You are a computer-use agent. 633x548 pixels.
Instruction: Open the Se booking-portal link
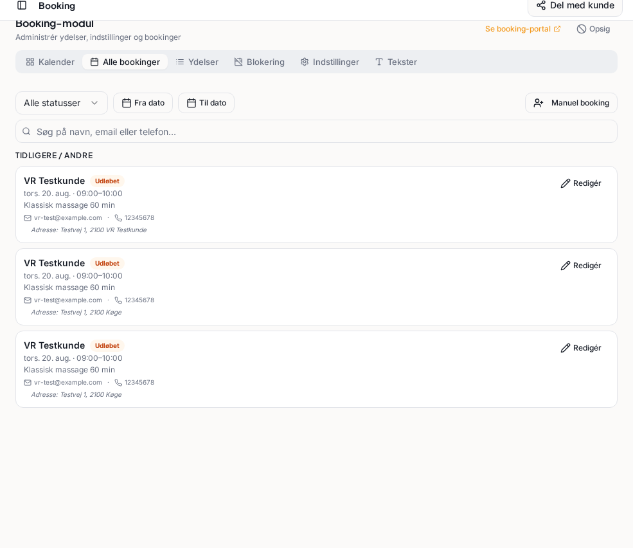[x=523, y=29]
